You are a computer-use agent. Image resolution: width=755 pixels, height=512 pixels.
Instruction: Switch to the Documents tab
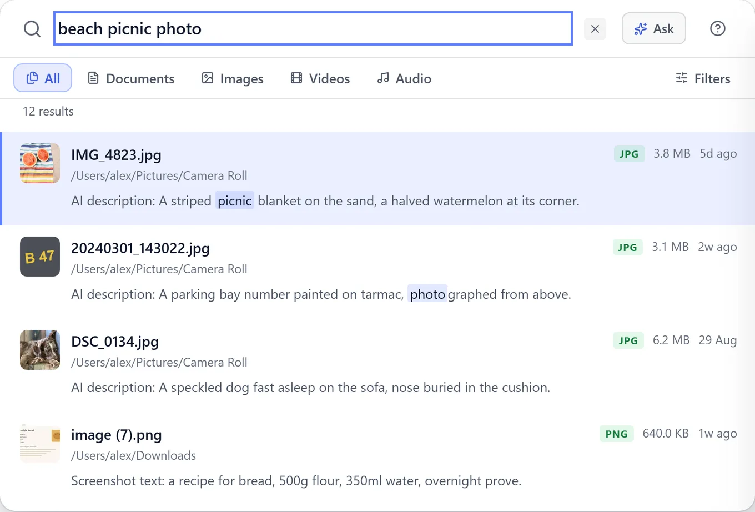pyautogui.click(x=131, y=78)
